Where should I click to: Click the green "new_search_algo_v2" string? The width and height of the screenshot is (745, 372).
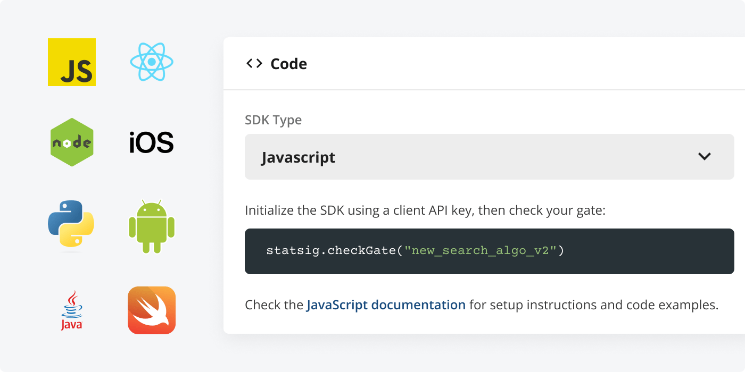click(480, 250)
